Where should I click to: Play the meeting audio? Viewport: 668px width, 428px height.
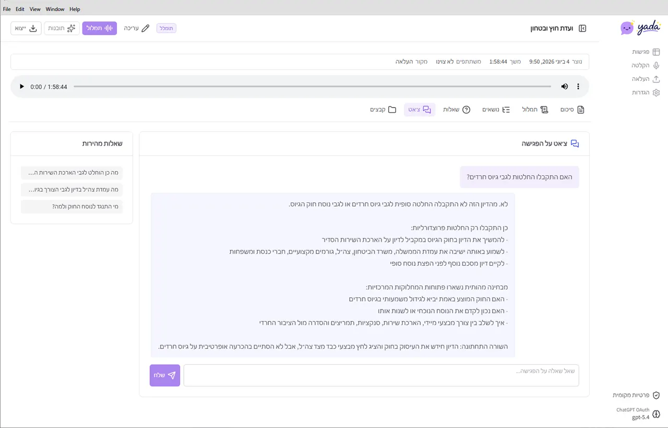21,87
